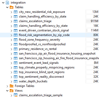Collapse the integration schema node
Viewport: 99px width, 97px height.
3,3
